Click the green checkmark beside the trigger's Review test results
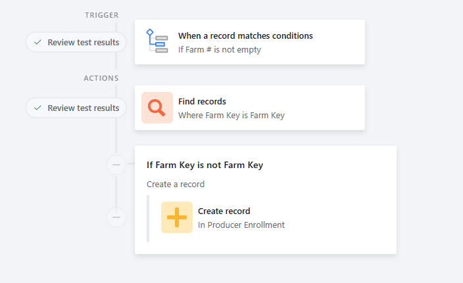The width and height of the screenshot is (463, 283). [37, 42]
